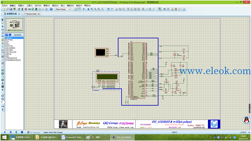Select the Component mode tool

point(2,23)
